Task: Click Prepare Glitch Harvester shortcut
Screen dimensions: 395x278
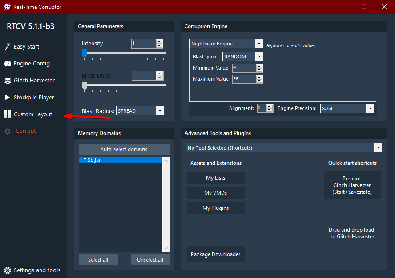Action: point(352,185)
